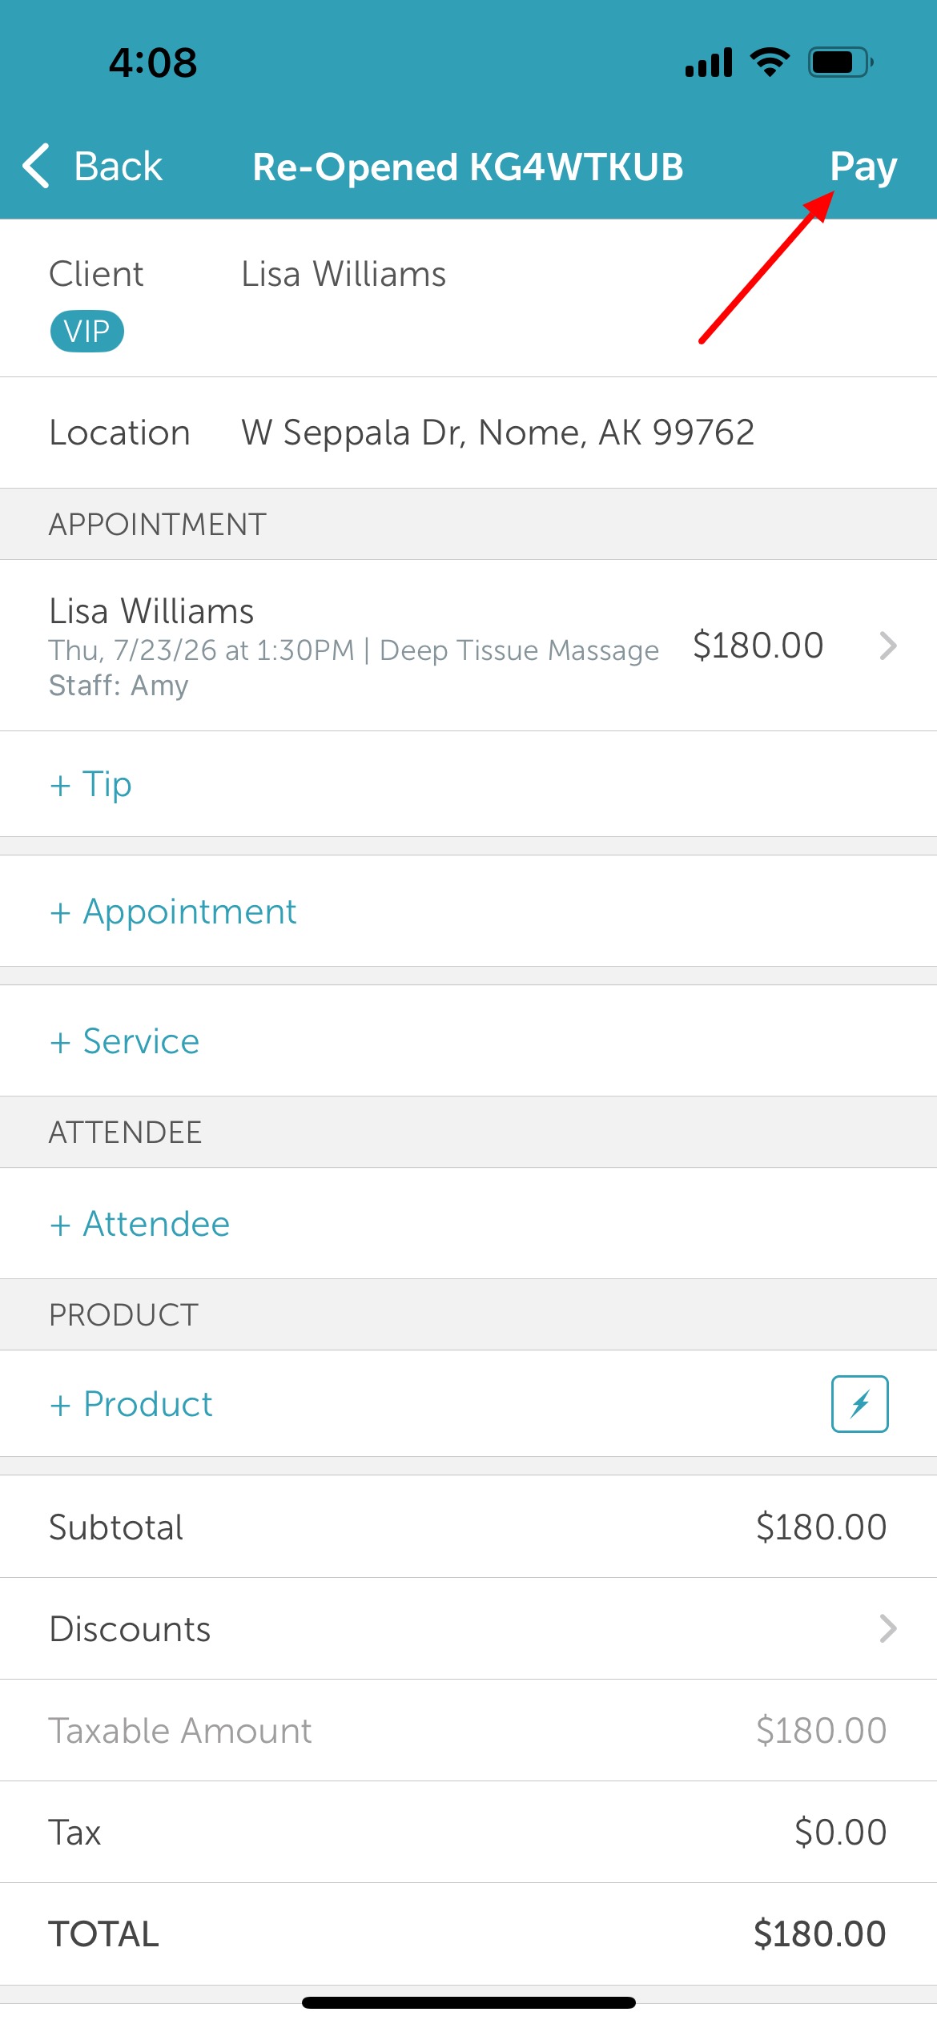This screenshot has height=2028, width=937.
Task: Tap the Wi-Fi status icon
Action: (770, 62)
